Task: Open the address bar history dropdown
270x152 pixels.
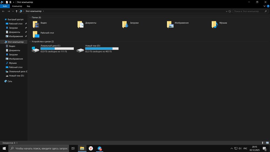Action: click(x=227, y=11)
